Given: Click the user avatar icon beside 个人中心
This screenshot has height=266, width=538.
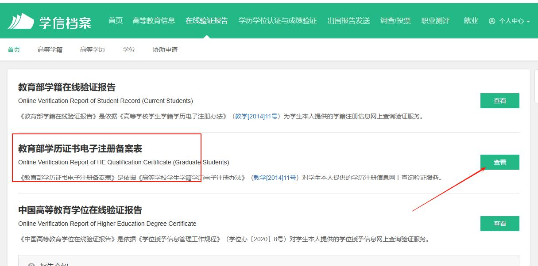Looking at the screenshot, I should point(492,21).
